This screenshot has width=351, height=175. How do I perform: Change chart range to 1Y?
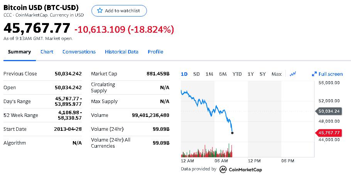point(251,74)
